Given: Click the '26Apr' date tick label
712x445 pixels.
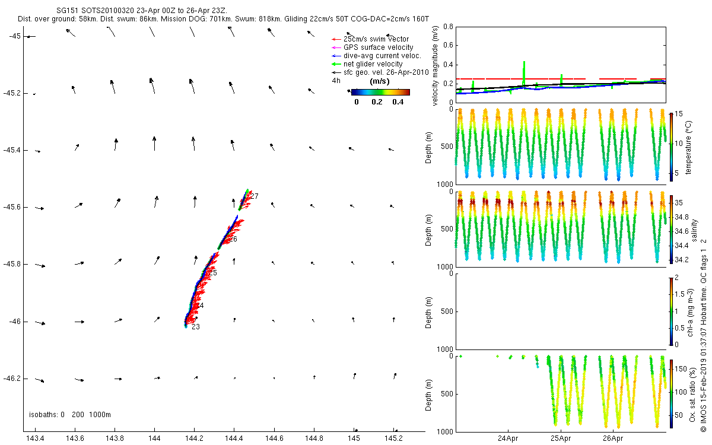Looking at the screenshot, I should pyautogui.click(x=613, y=439).
